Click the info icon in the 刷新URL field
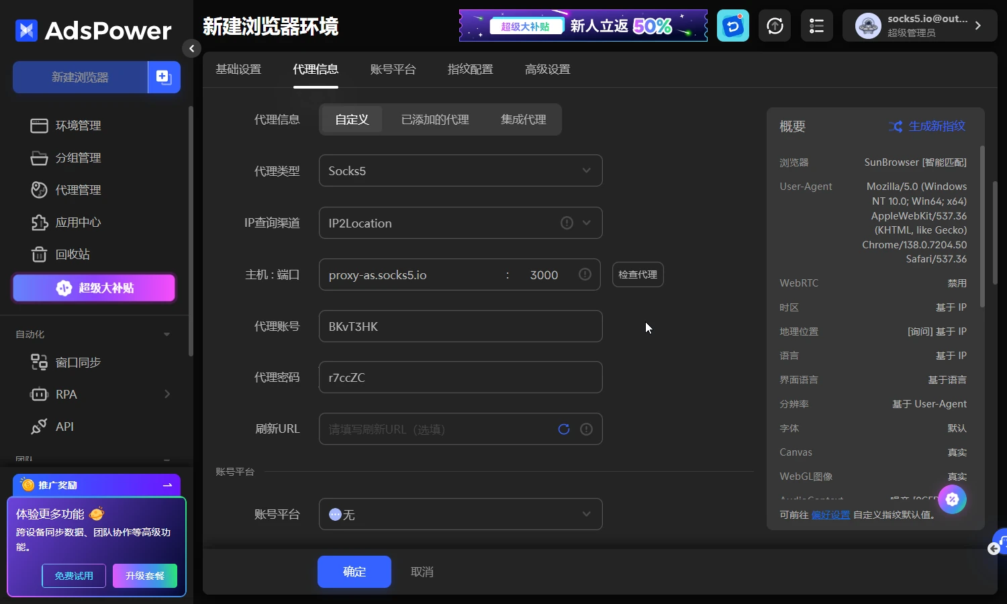 click(x=586, y=430)
